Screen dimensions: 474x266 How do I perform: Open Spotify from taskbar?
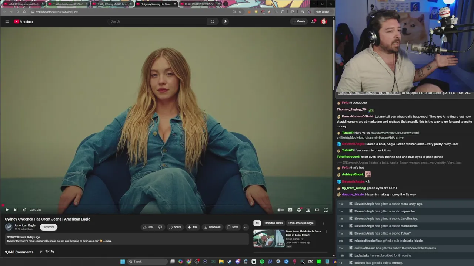(x=262, y=262)
